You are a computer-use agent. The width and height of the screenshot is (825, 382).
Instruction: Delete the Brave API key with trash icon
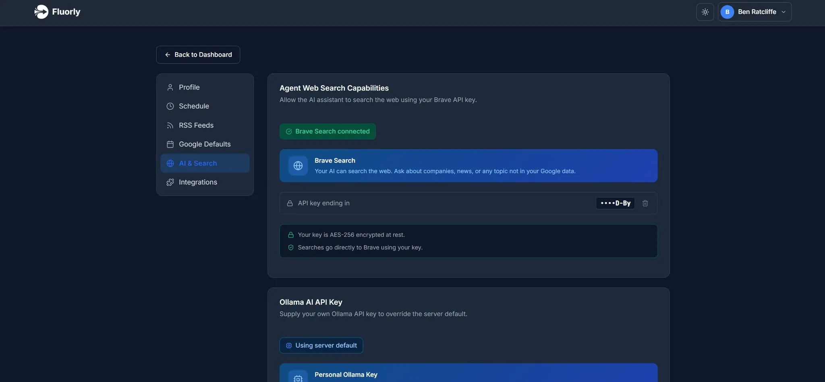pyautogui.click(x=645, y=203)
